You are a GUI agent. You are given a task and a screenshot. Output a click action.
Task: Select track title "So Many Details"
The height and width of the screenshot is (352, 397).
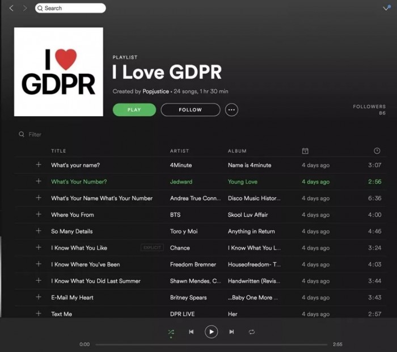coord(71,231)
